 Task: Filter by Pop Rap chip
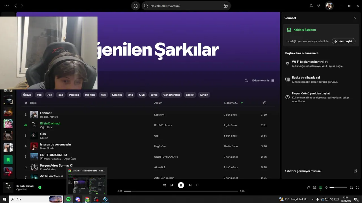pos(74,95)
